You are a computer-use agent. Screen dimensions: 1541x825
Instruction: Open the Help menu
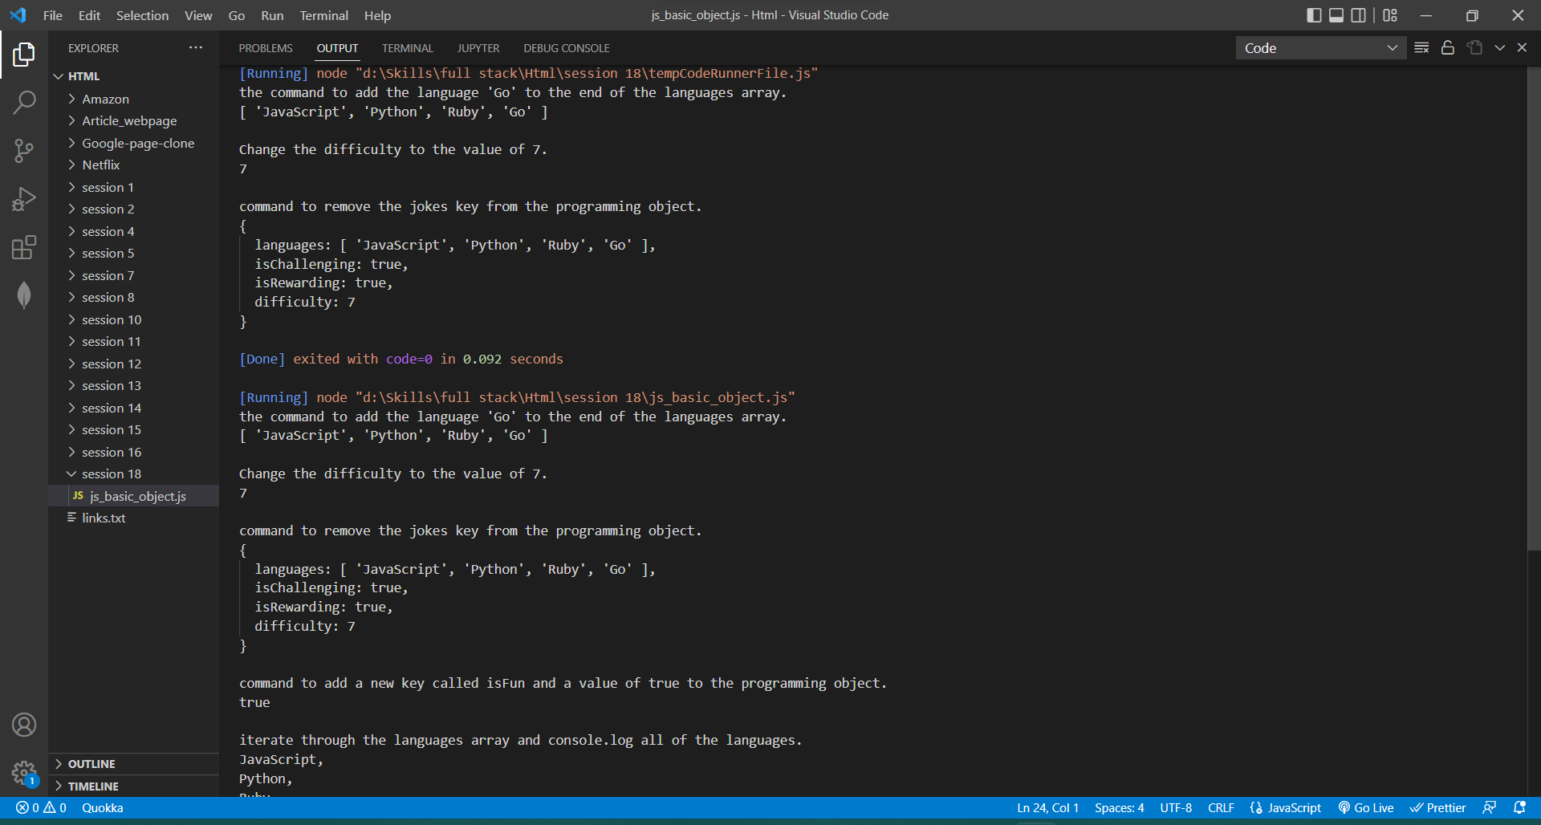377,15
